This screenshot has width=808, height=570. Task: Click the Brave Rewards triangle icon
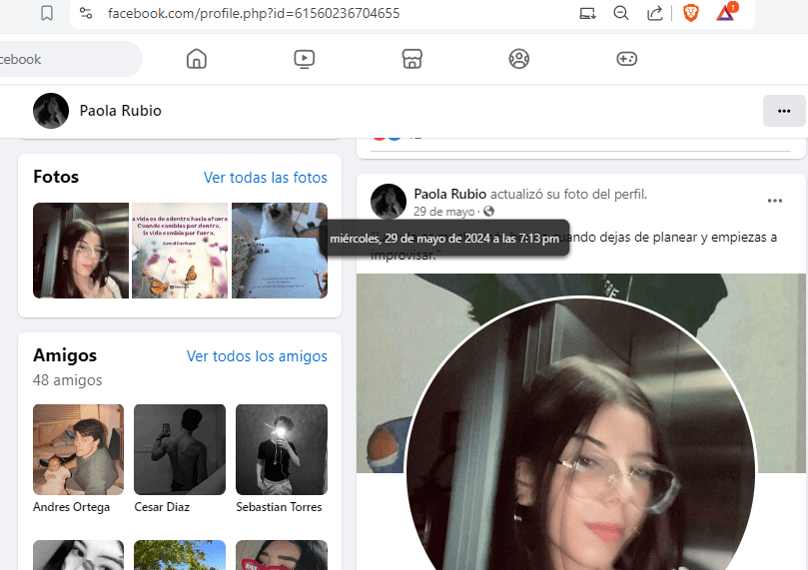tap(725, 13)
